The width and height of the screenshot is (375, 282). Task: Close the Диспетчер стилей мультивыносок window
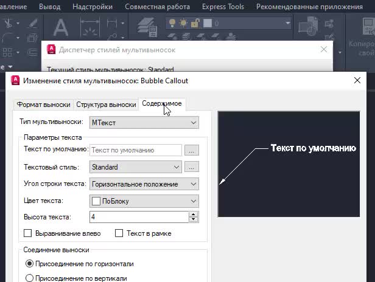(324, 49)
